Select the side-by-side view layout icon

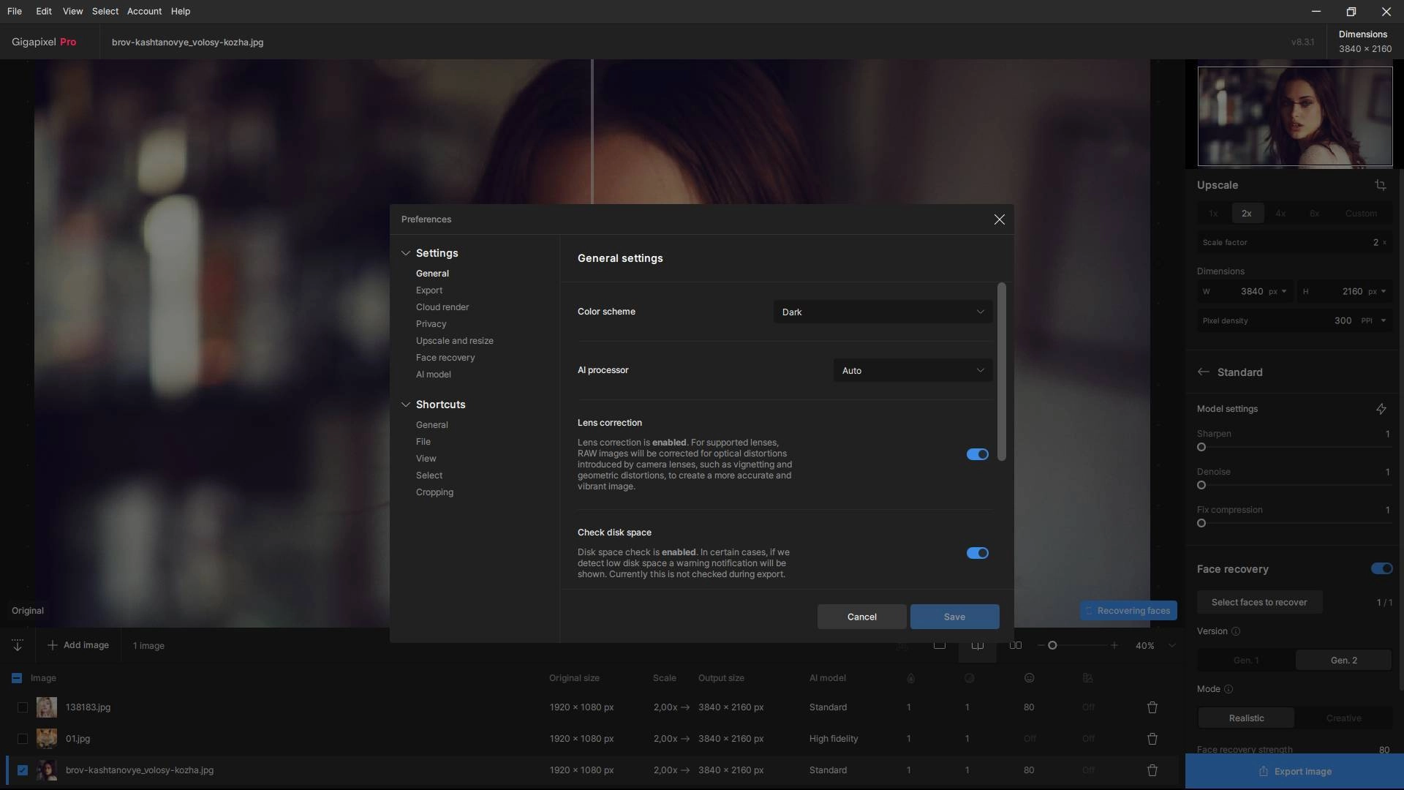[1015, 645]
